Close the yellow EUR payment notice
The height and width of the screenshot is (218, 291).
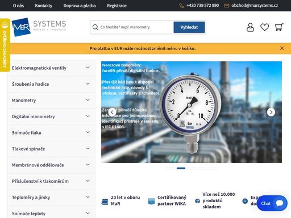(282, 48)
